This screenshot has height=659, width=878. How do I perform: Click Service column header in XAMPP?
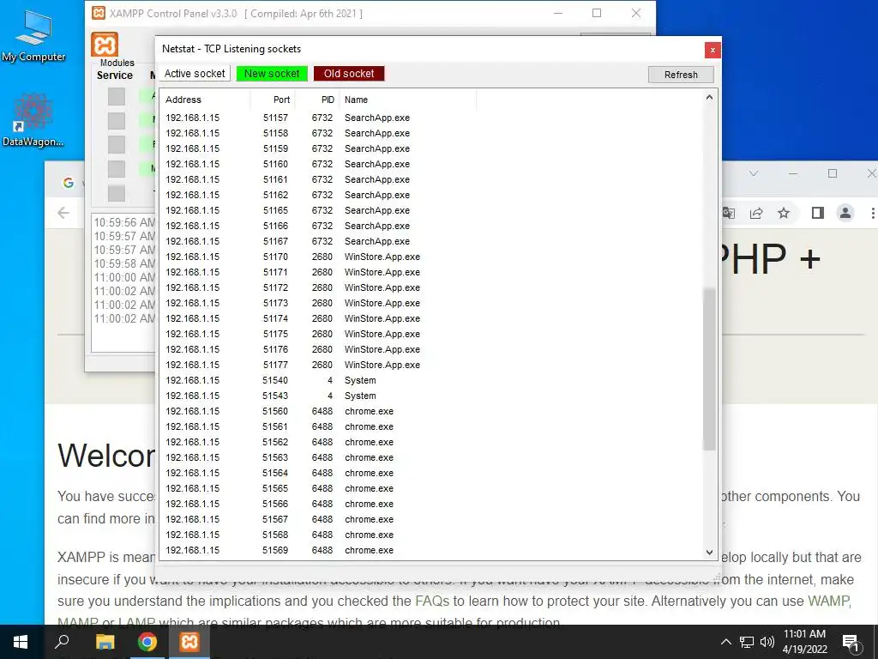(x=115, y=76)
